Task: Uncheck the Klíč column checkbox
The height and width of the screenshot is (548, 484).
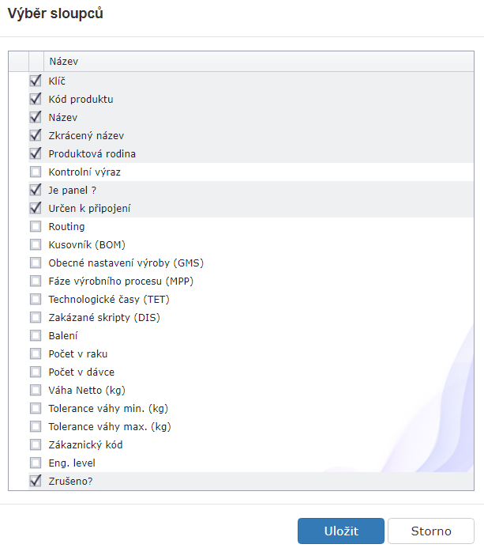Action: tap(35, 81)
